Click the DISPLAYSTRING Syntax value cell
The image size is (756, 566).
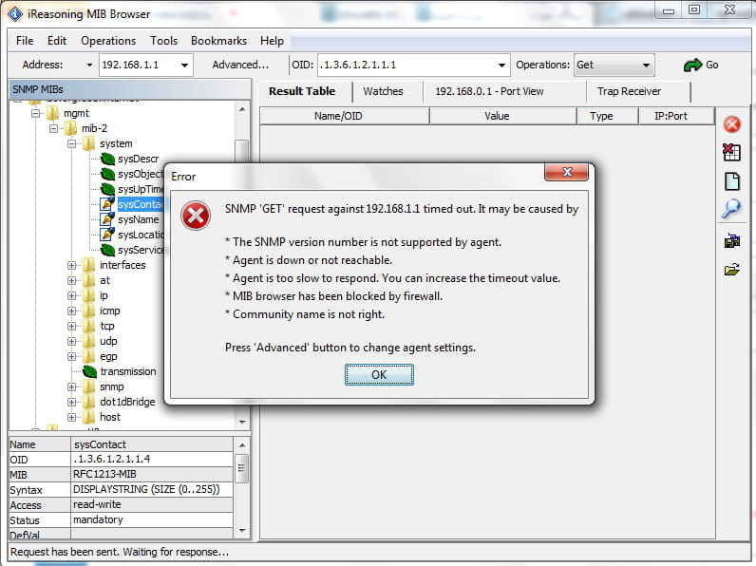click(x=152, y=490)
